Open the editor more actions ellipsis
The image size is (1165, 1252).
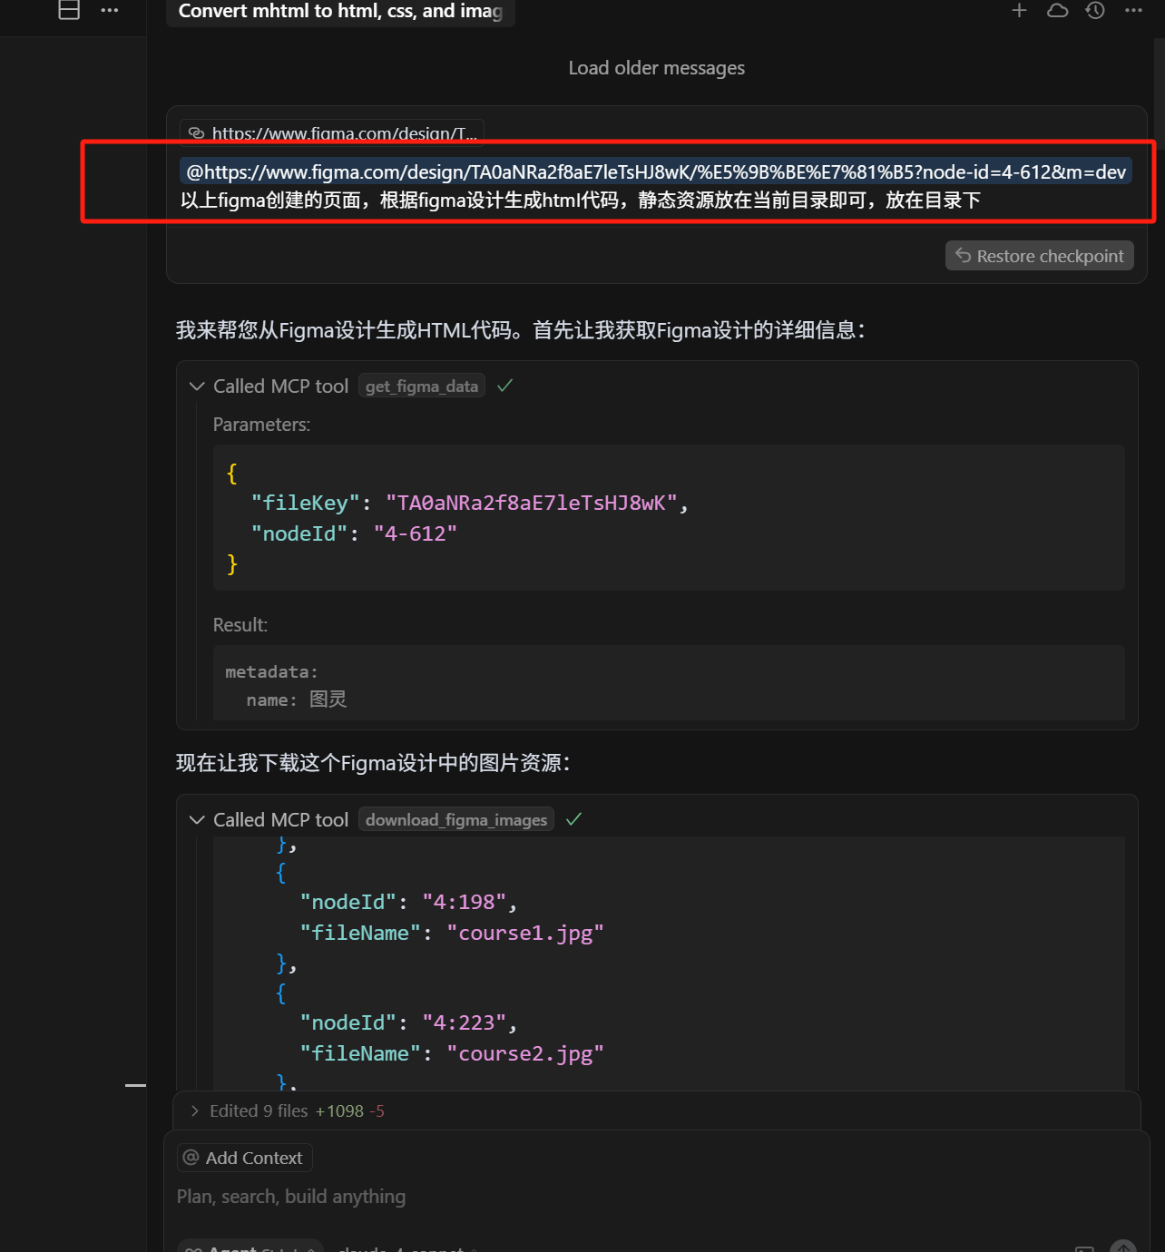(x=110, y=10)
